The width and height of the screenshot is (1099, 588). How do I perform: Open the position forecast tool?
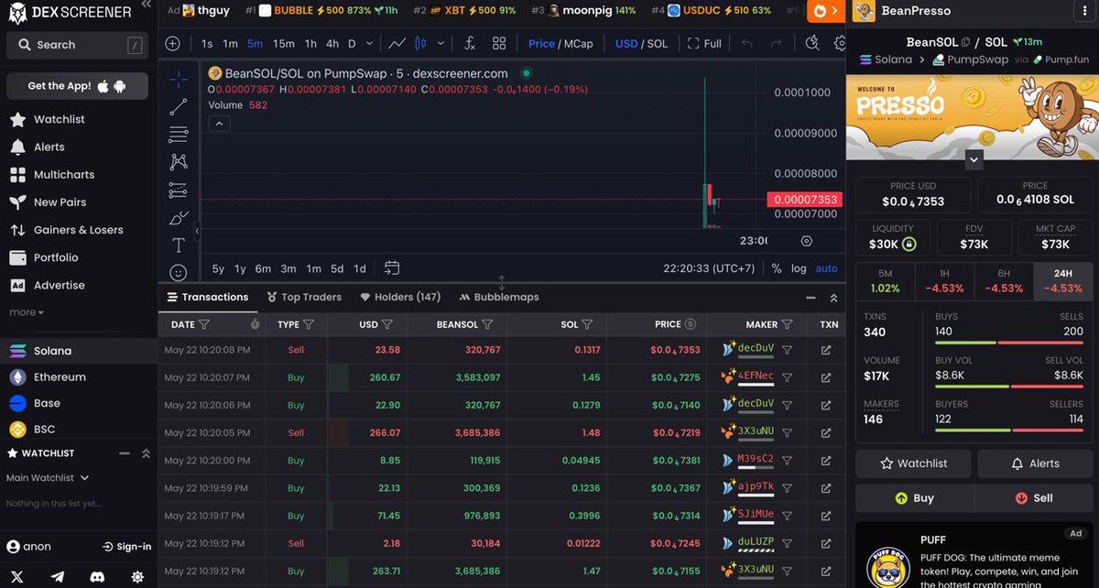179,191
